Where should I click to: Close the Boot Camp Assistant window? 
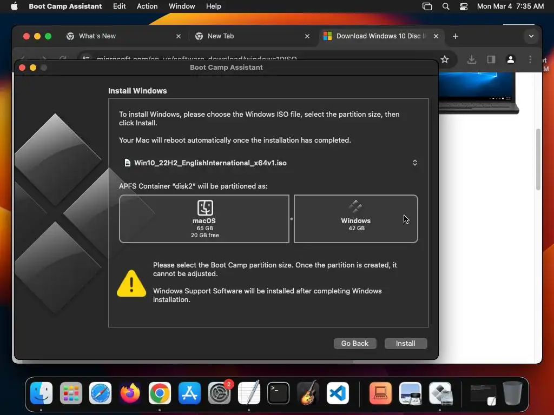(22, 68)
